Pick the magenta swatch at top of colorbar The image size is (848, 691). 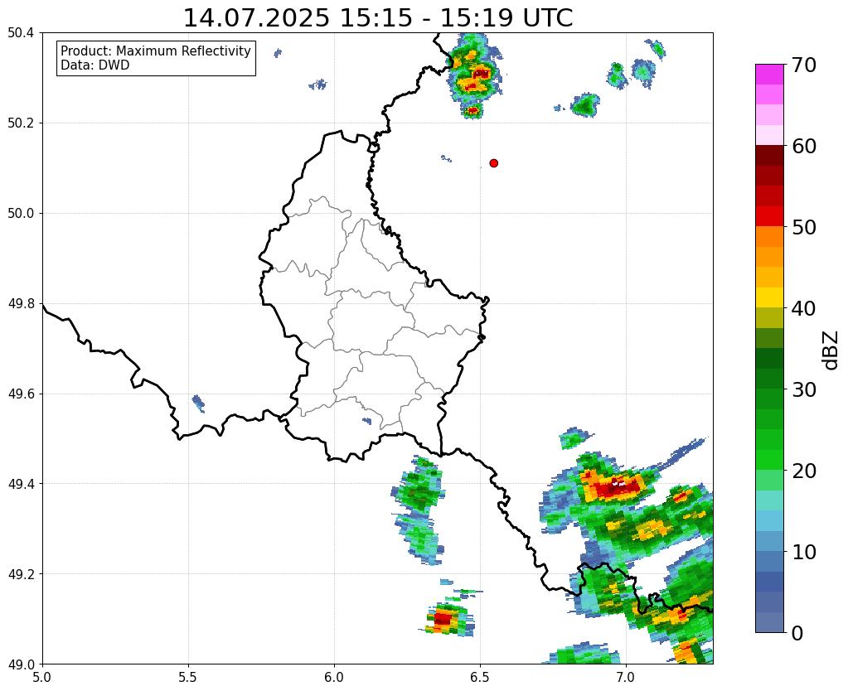[x=769, y=74]
